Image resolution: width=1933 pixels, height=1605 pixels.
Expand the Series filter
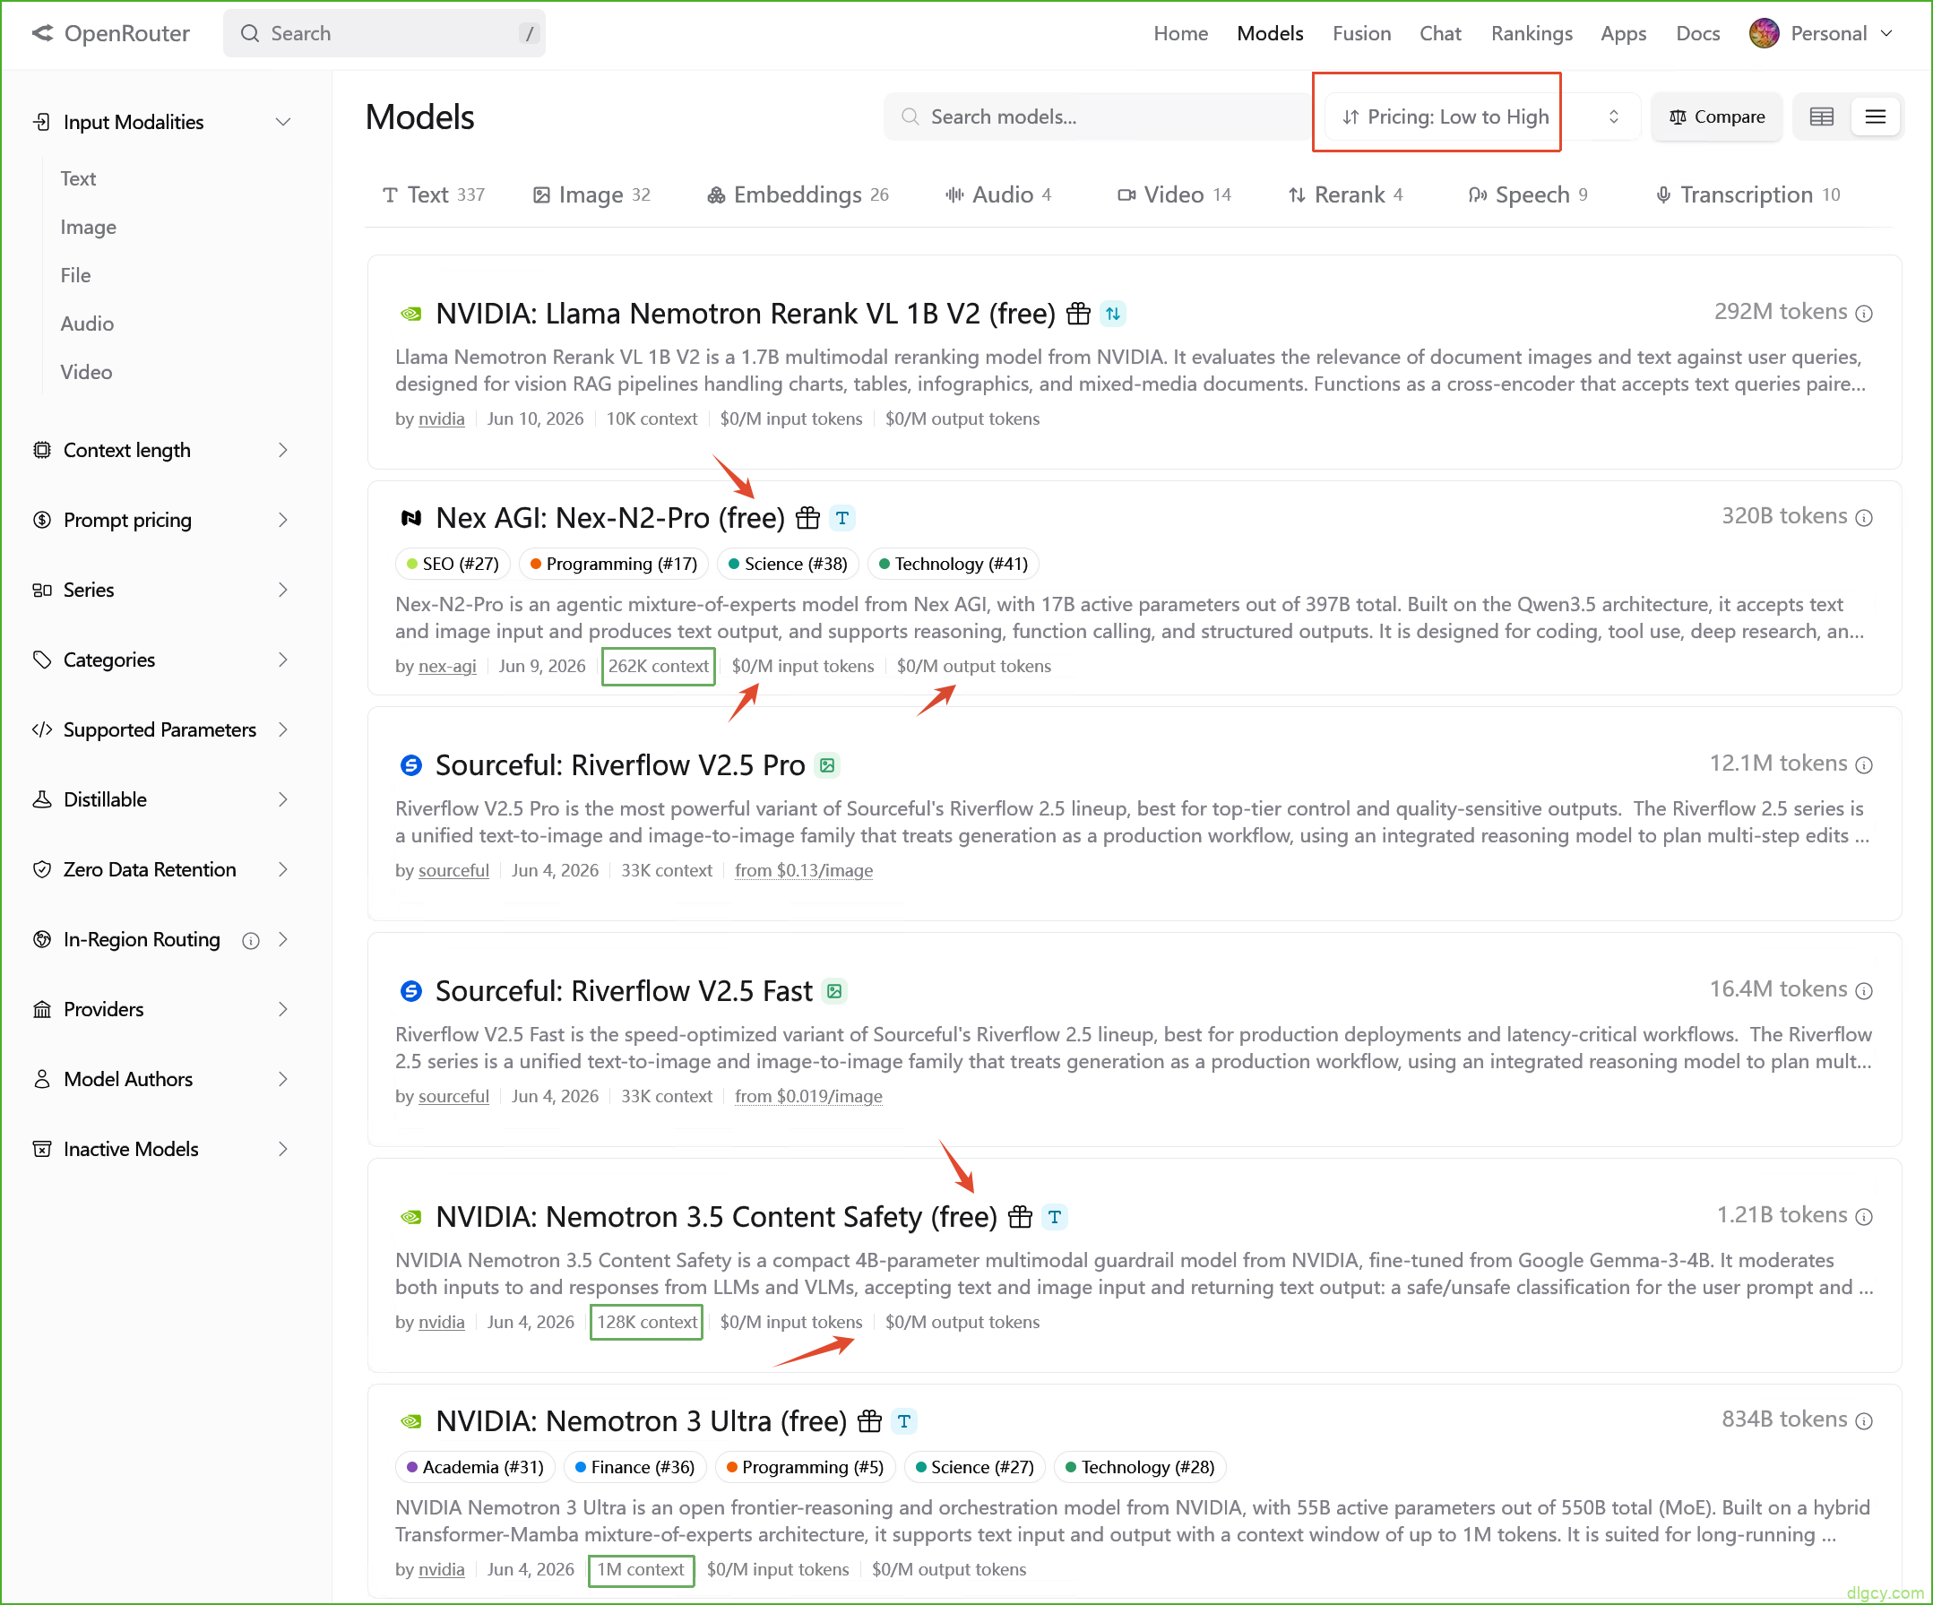(x=162, y=590)
